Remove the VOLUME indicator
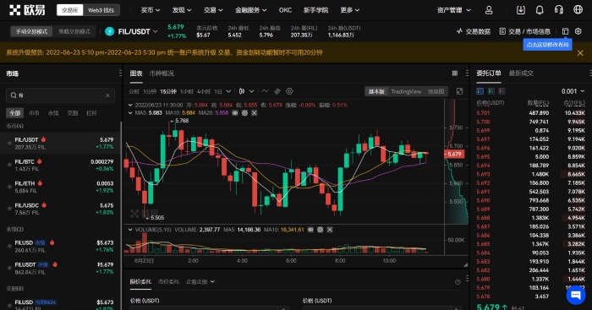 [x=330, y=229]
